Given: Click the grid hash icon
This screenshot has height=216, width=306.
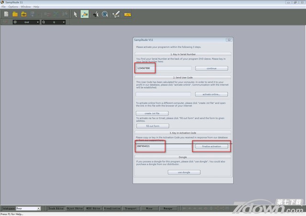Looking at the screenshot, I should [15, 22].
